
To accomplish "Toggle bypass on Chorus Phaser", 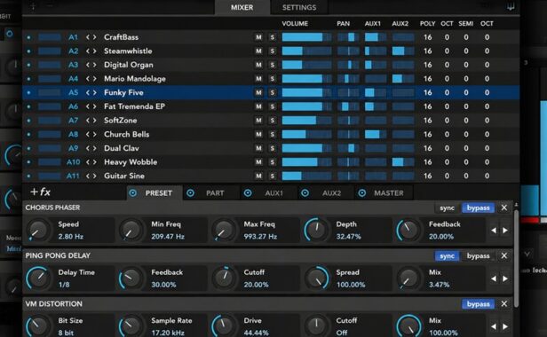I will tap(478, 208).
